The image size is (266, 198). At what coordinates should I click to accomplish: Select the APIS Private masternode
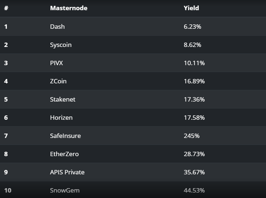67,172
